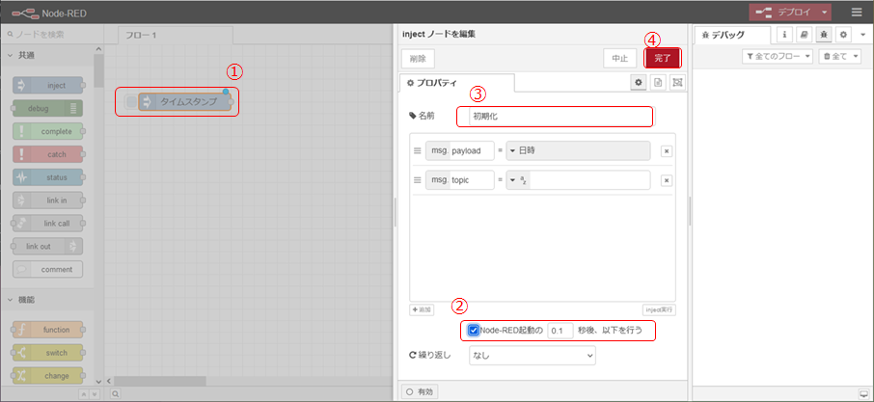Screen dimensions: 874x402
Task: Expand the デプロイ deploy options arrow
Action: tap(826, 12)
